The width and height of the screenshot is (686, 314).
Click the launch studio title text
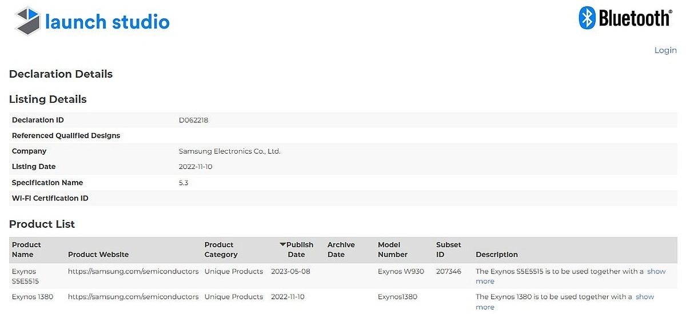coord(107,22)
